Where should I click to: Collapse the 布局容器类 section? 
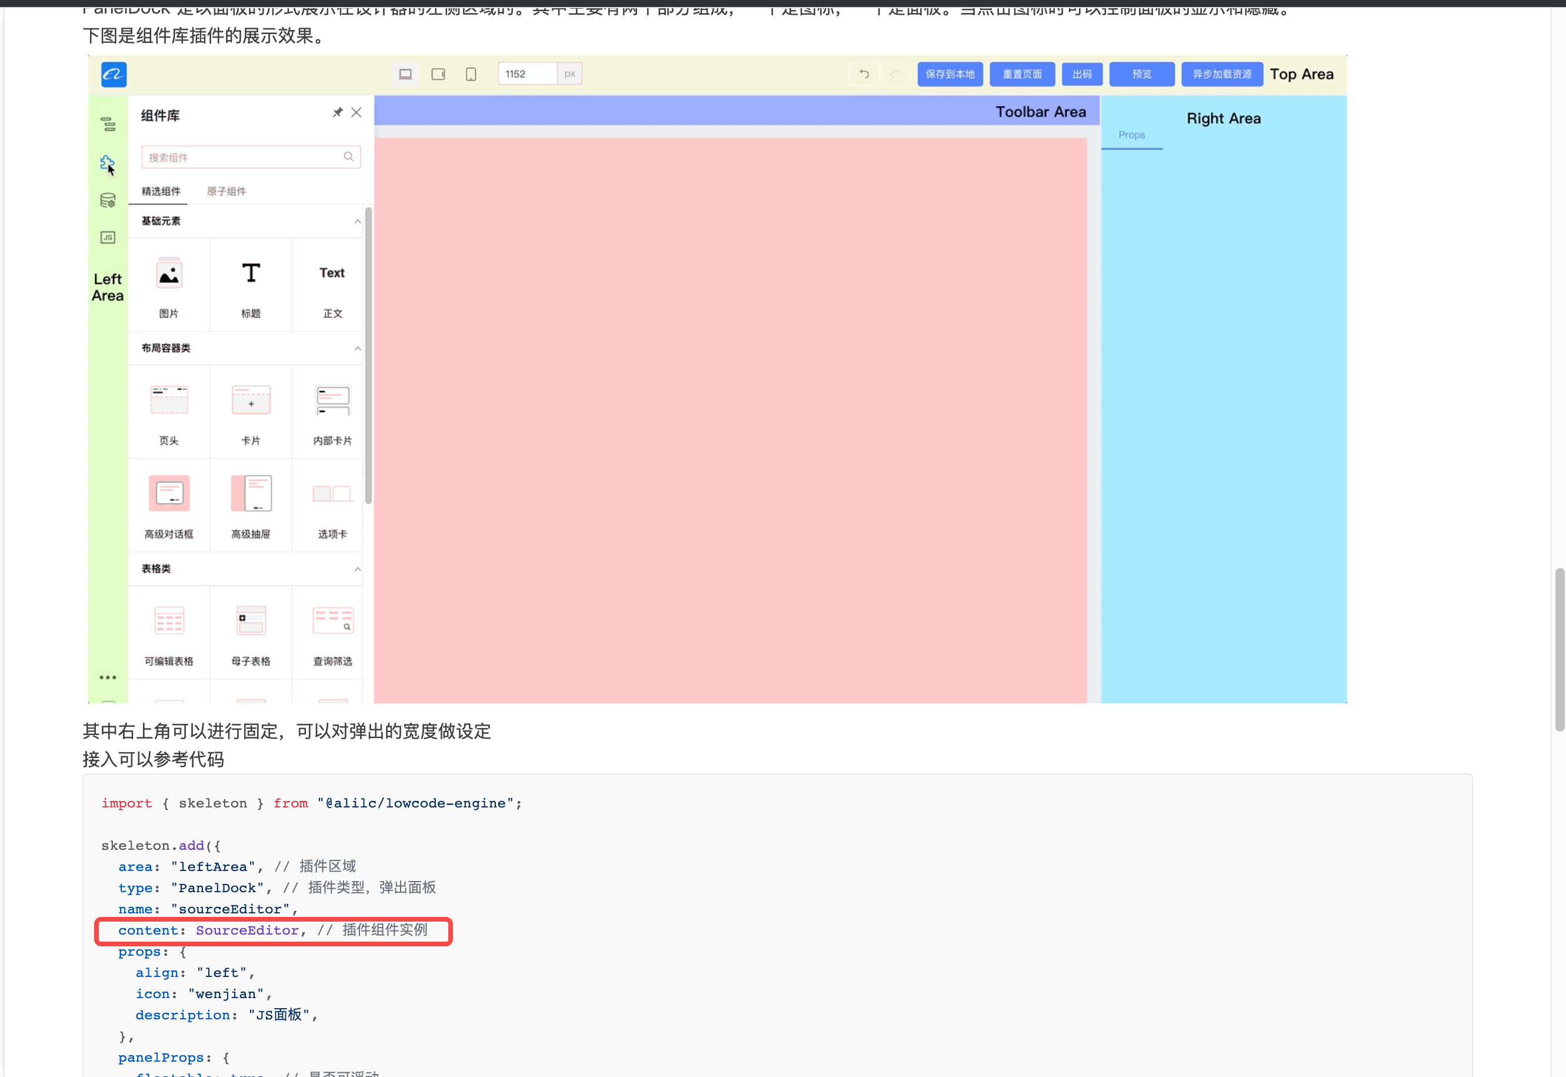pos(358,348)
